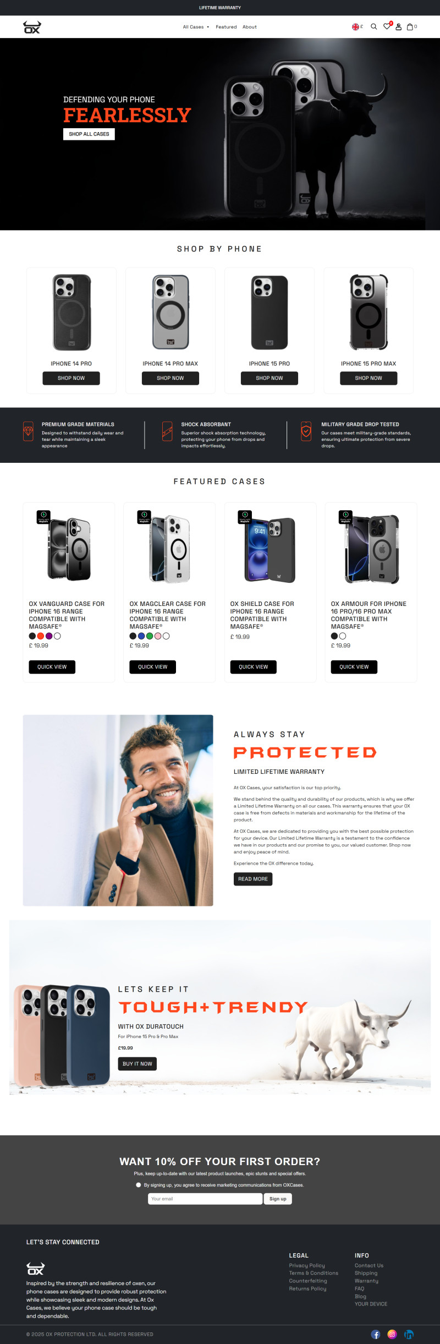The image size is (440, 1344).
Task: Select the orange swatch on Vanguard case
Action: [x=40, y=636]
